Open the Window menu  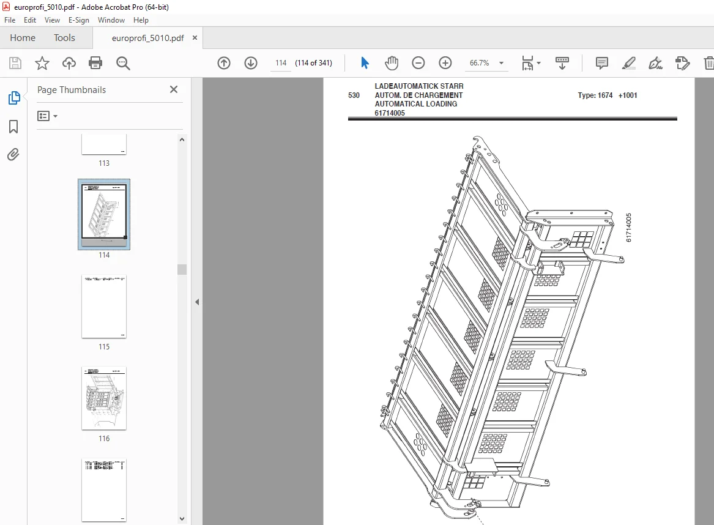coord(111,20)
